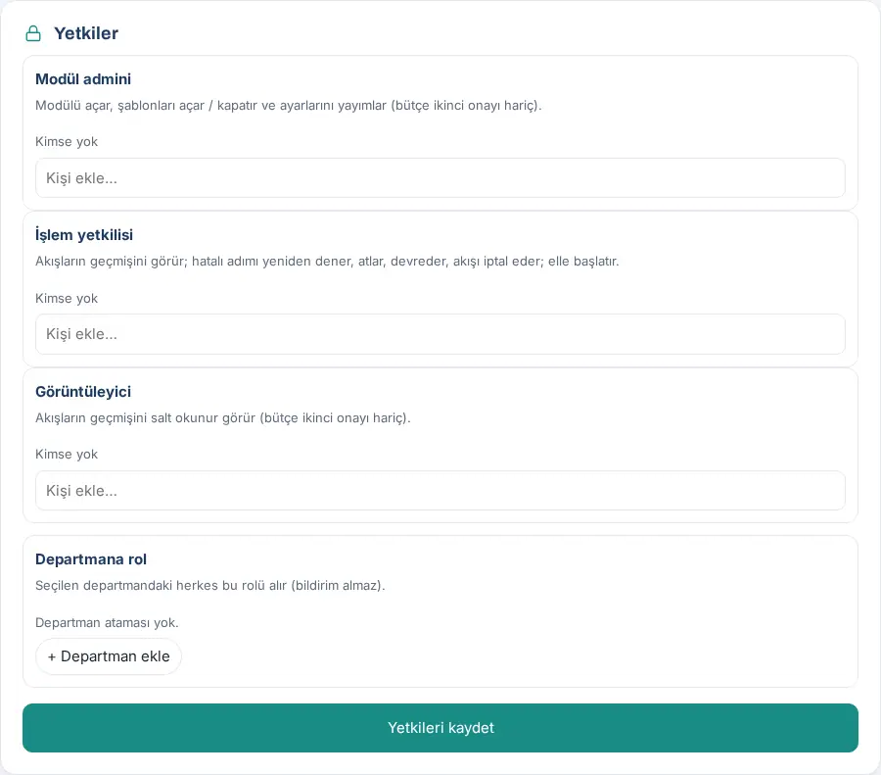Viewport: 881px width, 775px height.
Task: Focus the Kişi ekle field under Modül admini
Action: pyautogui.click(x=440, y=178)
